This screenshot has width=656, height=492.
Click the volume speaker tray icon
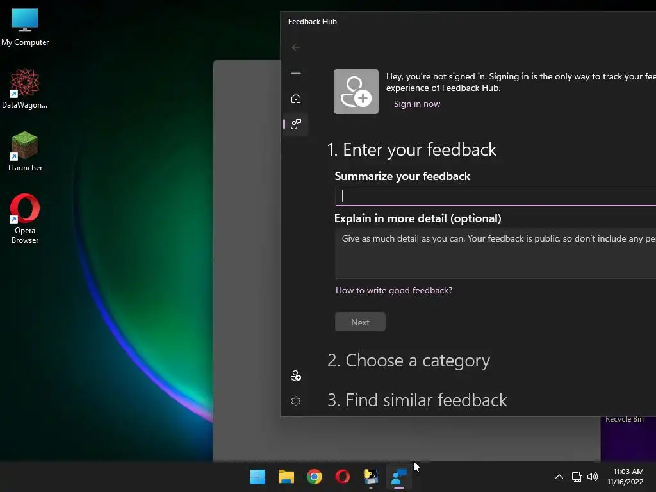coord(593,477)
